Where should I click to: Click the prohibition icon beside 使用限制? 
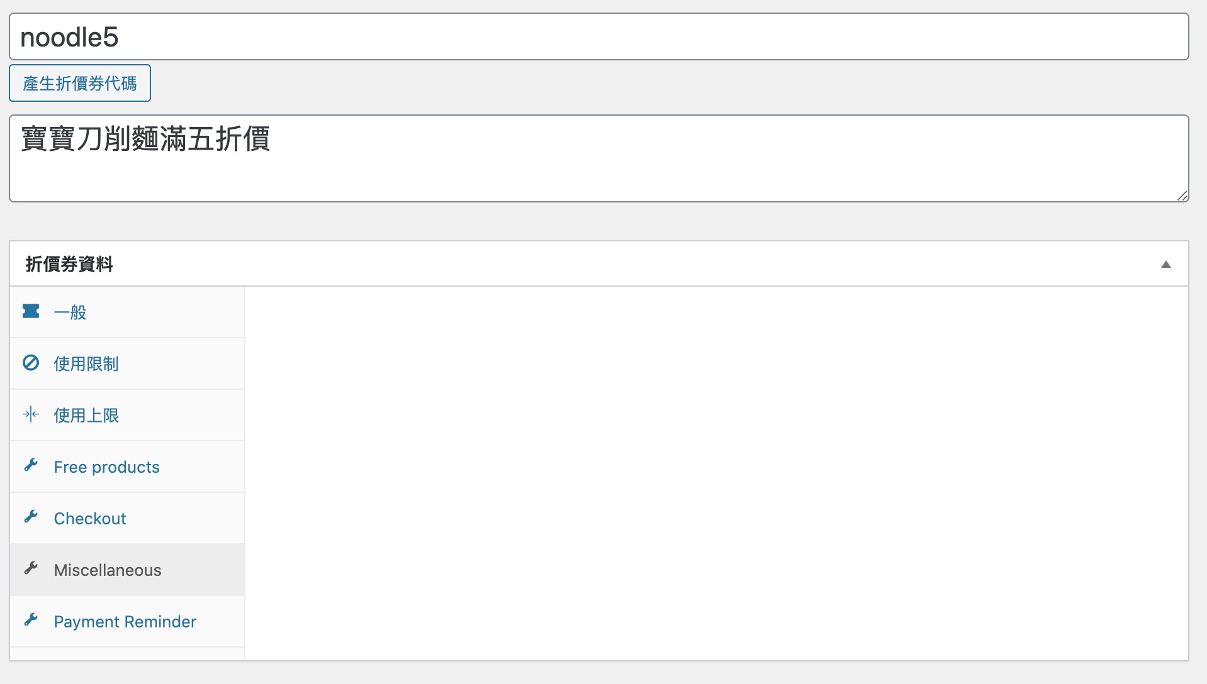click(31, 363)
